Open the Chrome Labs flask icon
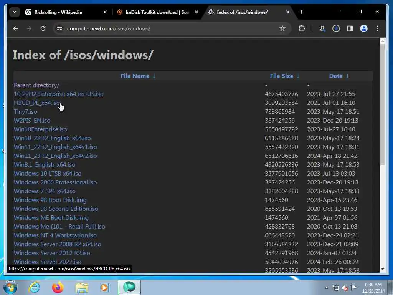The image size is (393, 295). pyautogui.click(x=322, y=28)
